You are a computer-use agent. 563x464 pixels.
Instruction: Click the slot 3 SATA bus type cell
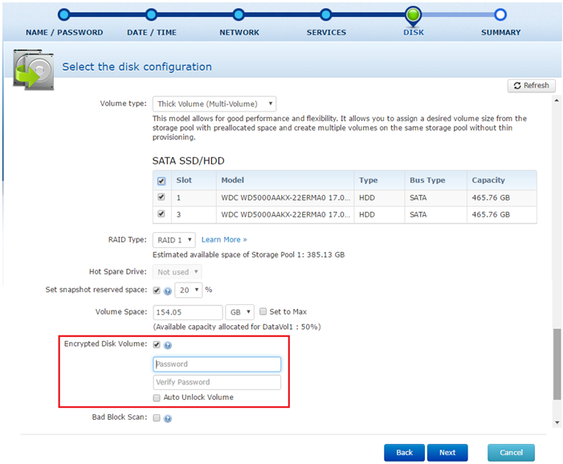436,214
